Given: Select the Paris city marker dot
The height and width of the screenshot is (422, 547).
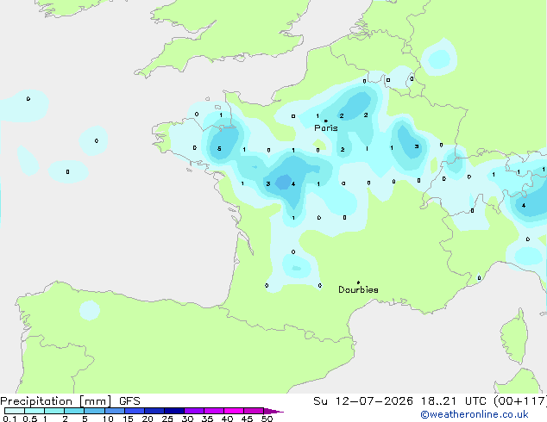Looking at the screenshot, I should pos(326,121).
